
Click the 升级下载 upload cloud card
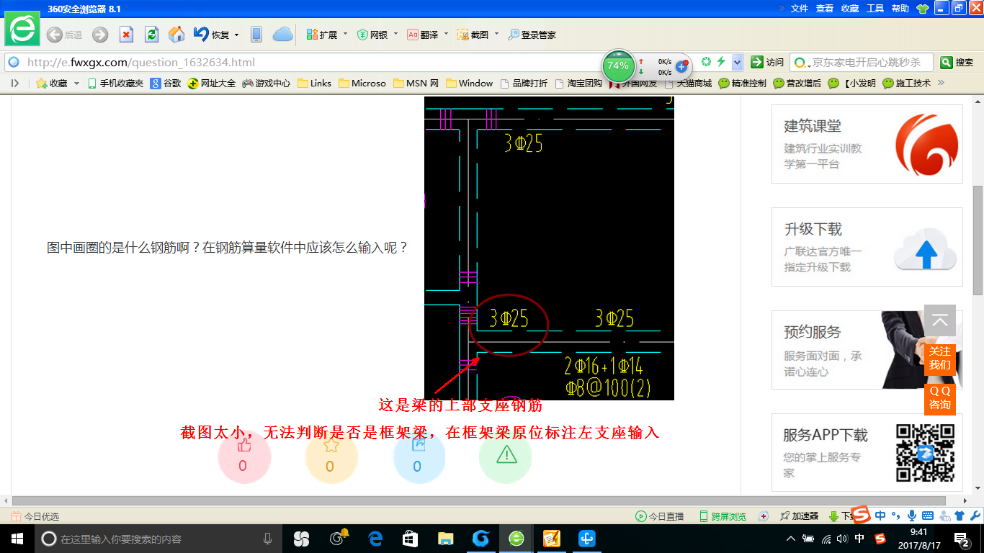867,247
